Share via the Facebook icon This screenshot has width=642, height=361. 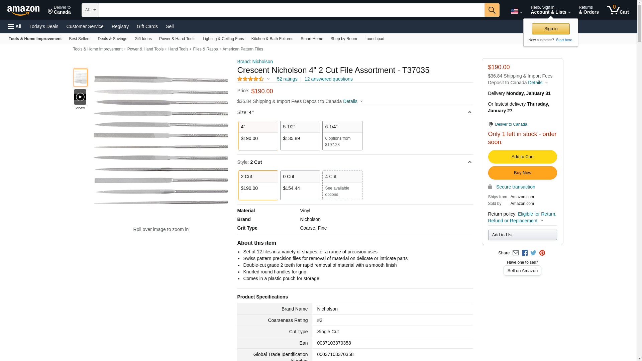tap(525, 253)
